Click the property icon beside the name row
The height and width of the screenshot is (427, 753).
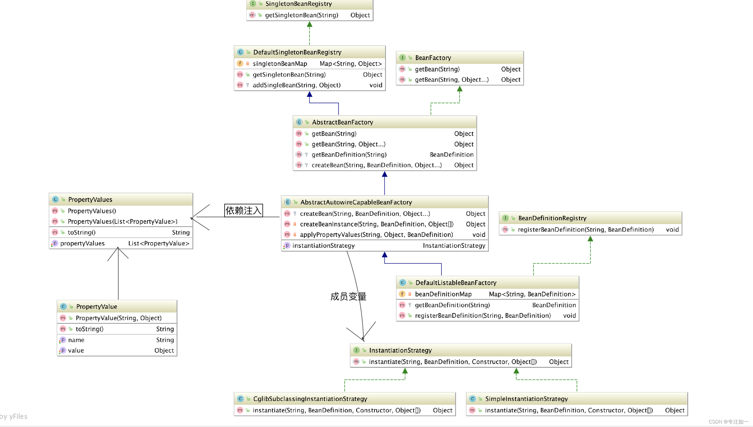coord(62,340)
